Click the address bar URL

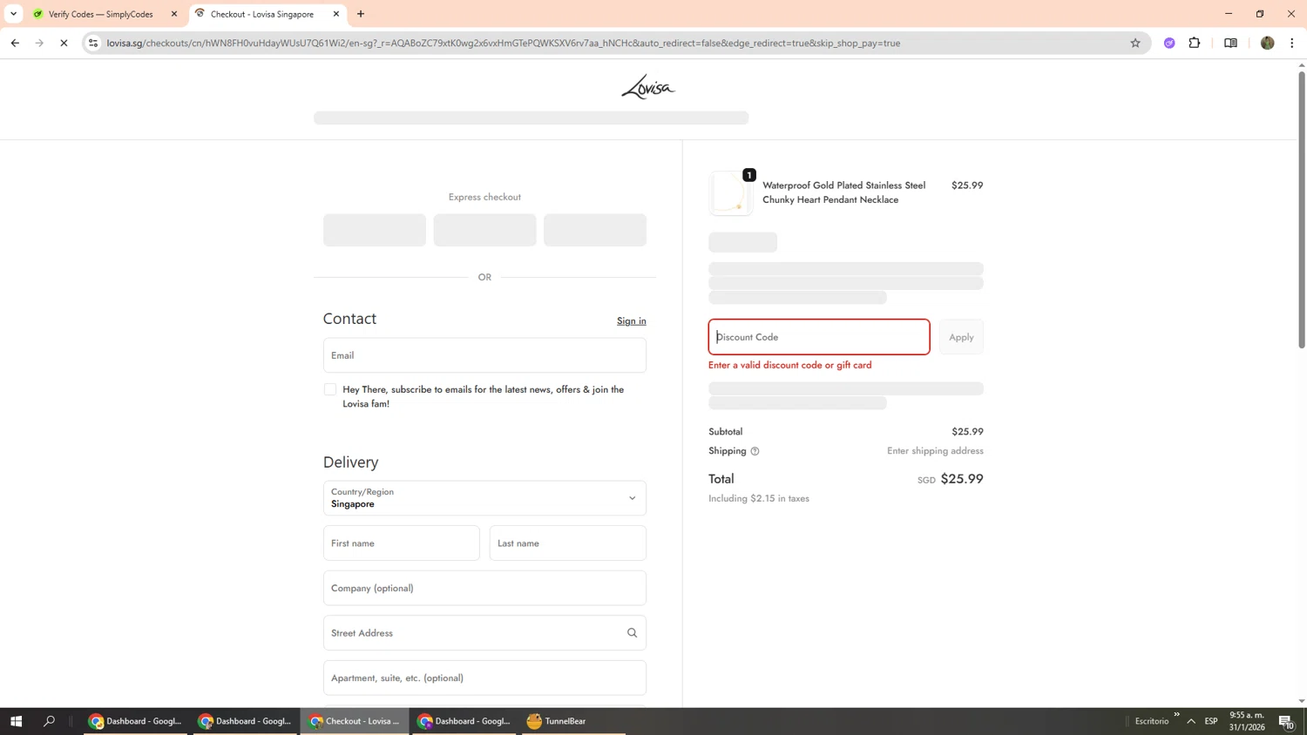[504, 43]
